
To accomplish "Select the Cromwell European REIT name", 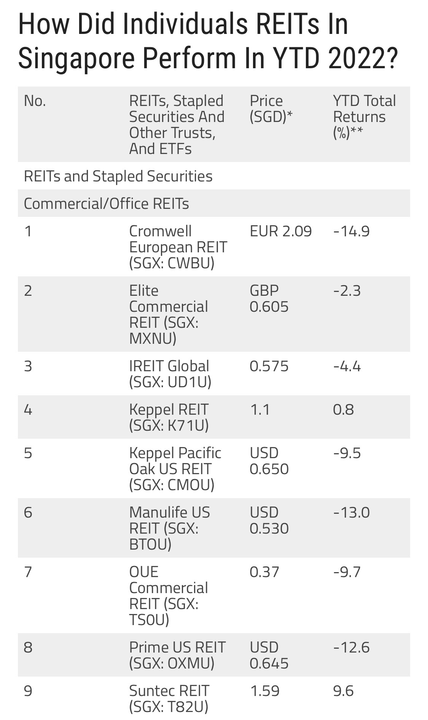I will pyautogui.click(x=178, y=247).
